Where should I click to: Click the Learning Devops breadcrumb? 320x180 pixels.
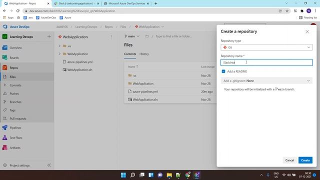86,26
